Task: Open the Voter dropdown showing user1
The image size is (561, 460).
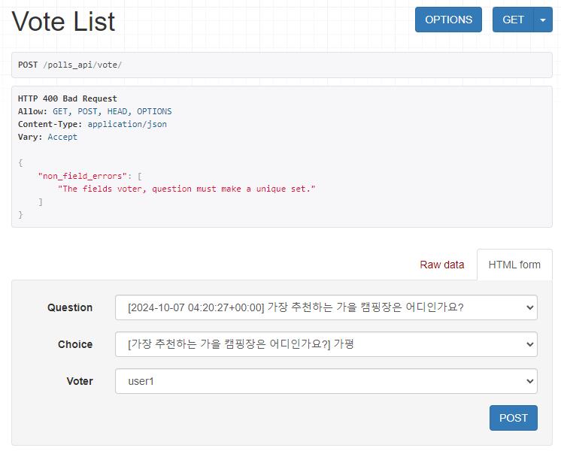Action: click(x=326, y=381)
